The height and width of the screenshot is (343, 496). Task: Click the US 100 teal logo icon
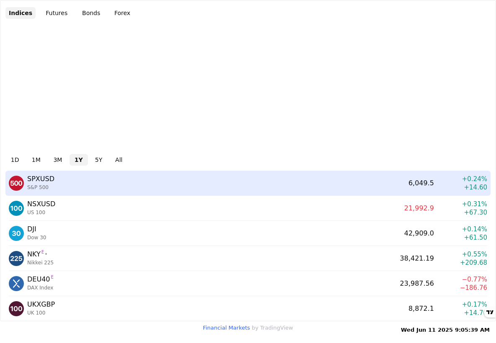16,208
